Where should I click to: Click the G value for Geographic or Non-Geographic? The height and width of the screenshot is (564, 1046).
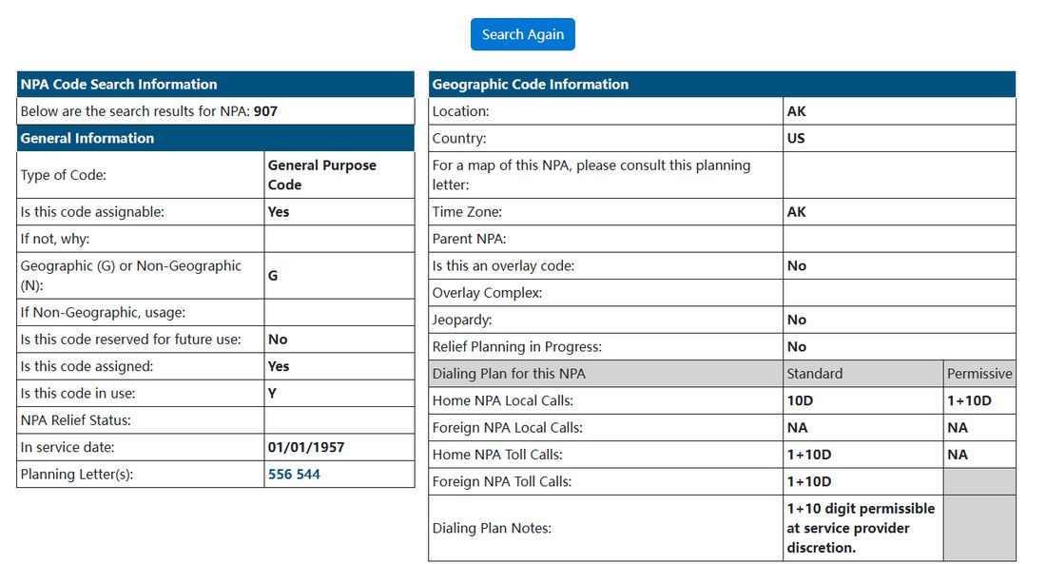click(273, 275)
